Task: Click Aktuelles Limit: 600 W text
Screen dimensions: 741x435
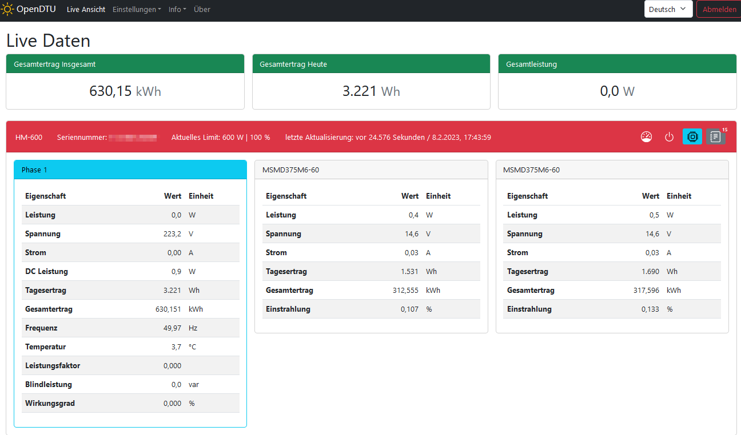Action: 221,138
